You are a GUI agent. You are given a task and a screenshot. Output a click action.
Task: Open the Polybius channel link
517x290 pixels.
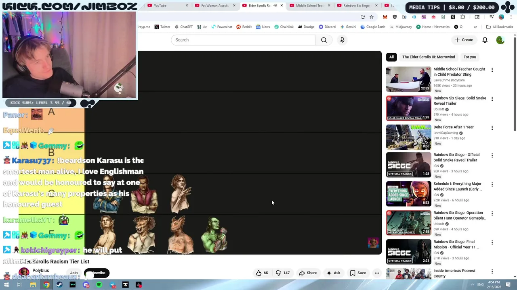41,271
